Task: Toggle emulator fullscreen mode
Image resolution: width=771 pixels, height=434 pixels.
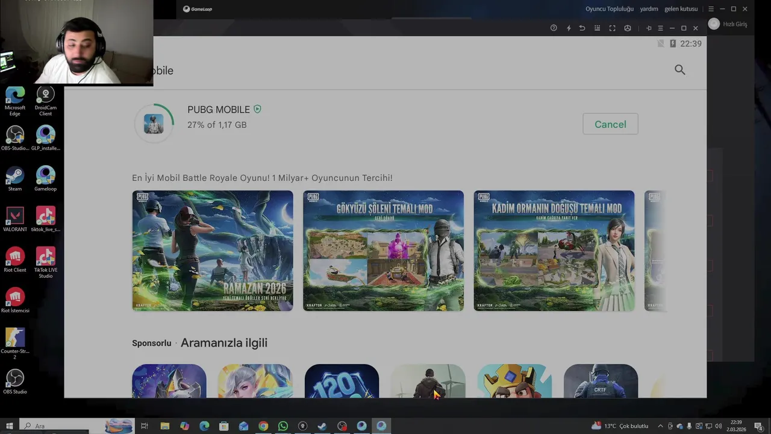Action: 612,28
